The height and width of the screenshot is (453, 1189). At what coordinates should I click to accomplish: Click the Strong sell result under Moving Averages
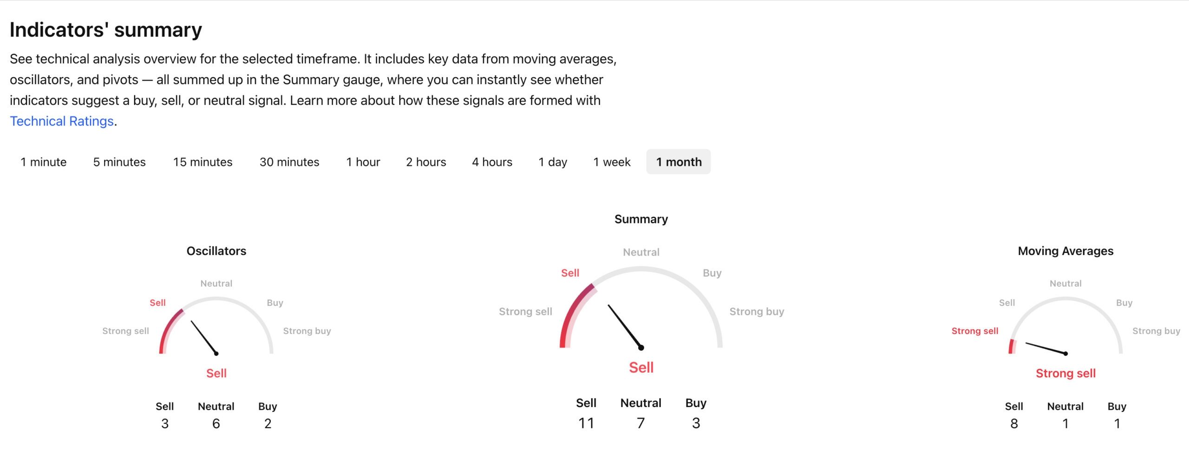[x=1065, y=373]
